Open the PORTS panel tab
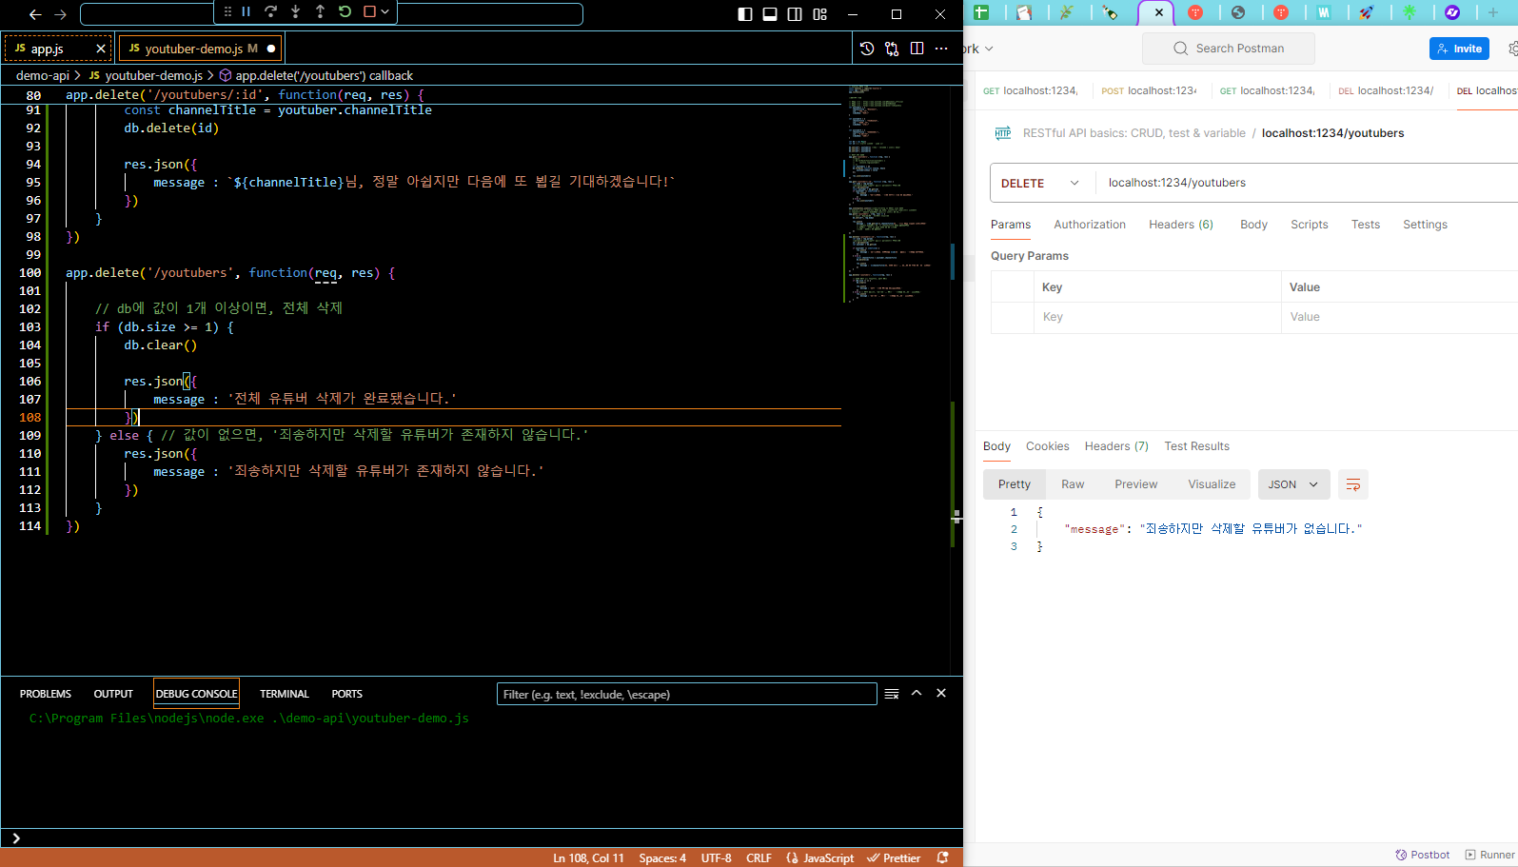The image size is (1518, 867). coord(347,694)
